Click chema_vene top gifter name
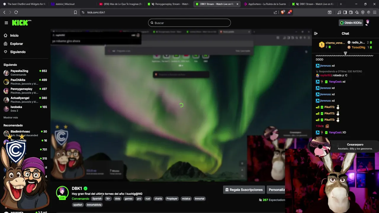The width and height of the screenshot is (379, 213). point(335,43)
